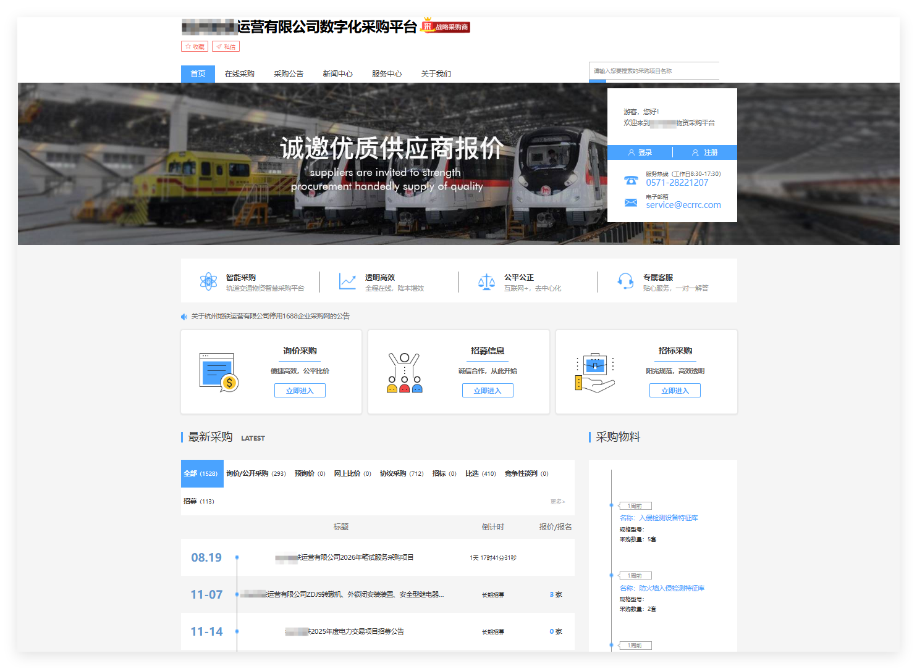This screenshot has width=917, height=669.
Task: Select the 询价/公开采购 (293) tab
Action: pos(256,474)
